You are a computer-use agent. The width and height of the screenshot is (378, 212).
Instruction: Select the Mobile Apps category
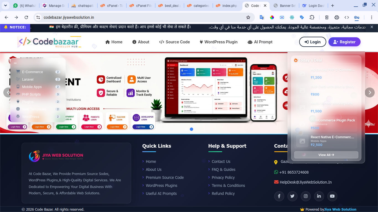[x=38, y=87]
